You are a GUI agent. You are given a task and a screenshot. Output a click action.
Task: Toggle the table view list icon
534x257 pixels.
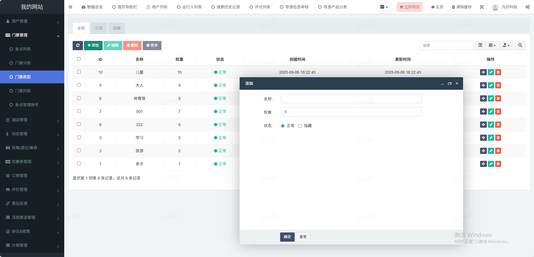coord(480,45)
